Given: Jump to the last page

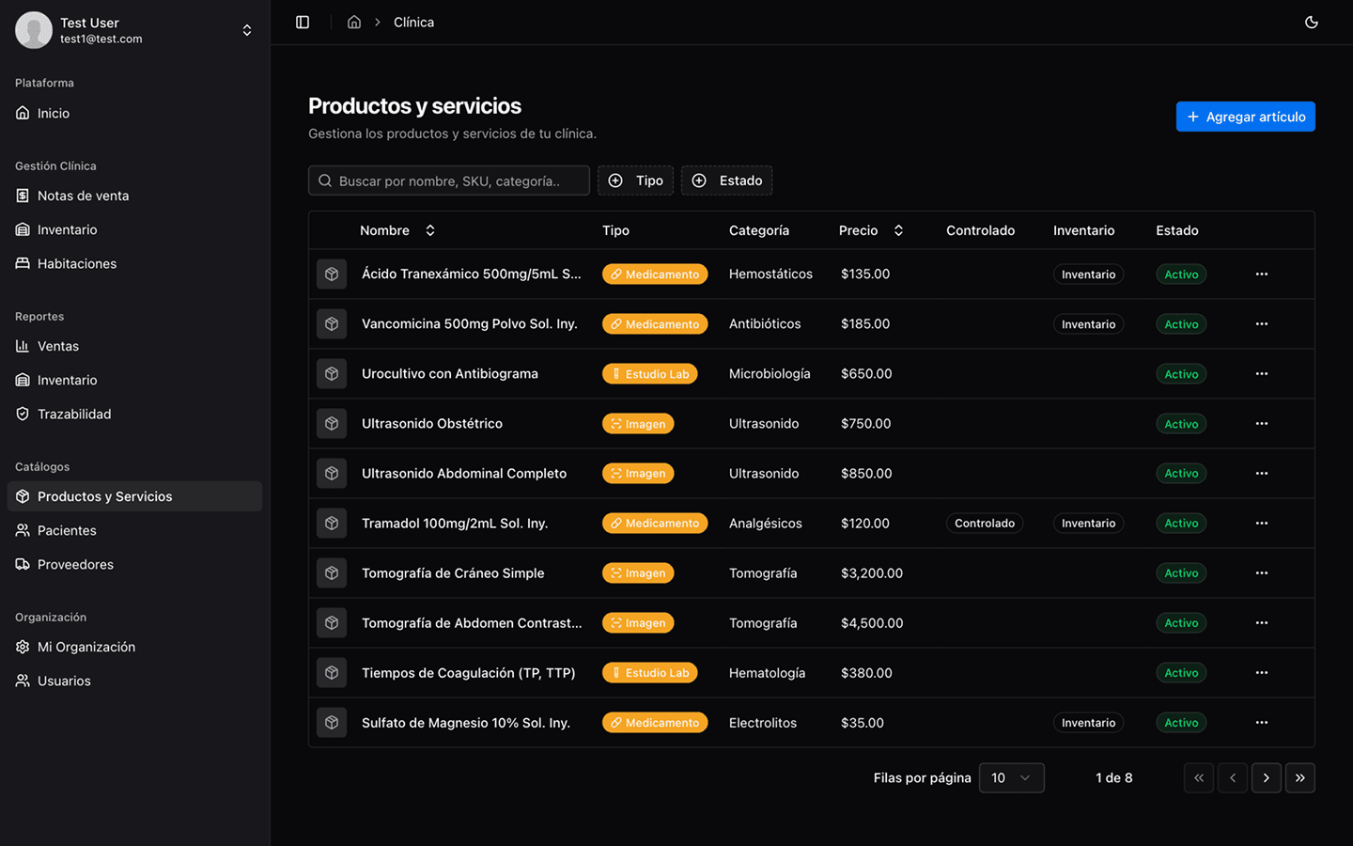Looking at the screenshot, I should coord(1299,778).
